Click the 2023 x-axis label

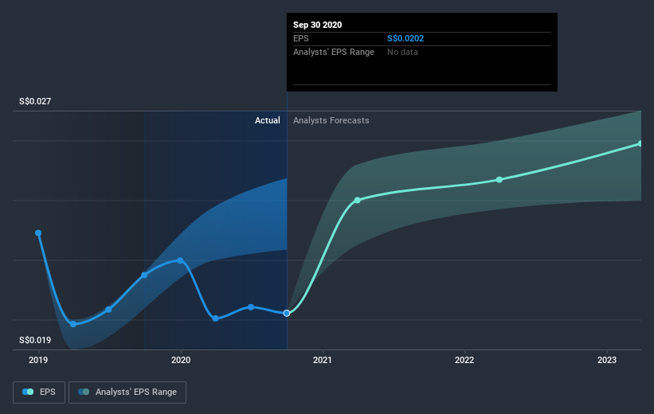[606, 360]
